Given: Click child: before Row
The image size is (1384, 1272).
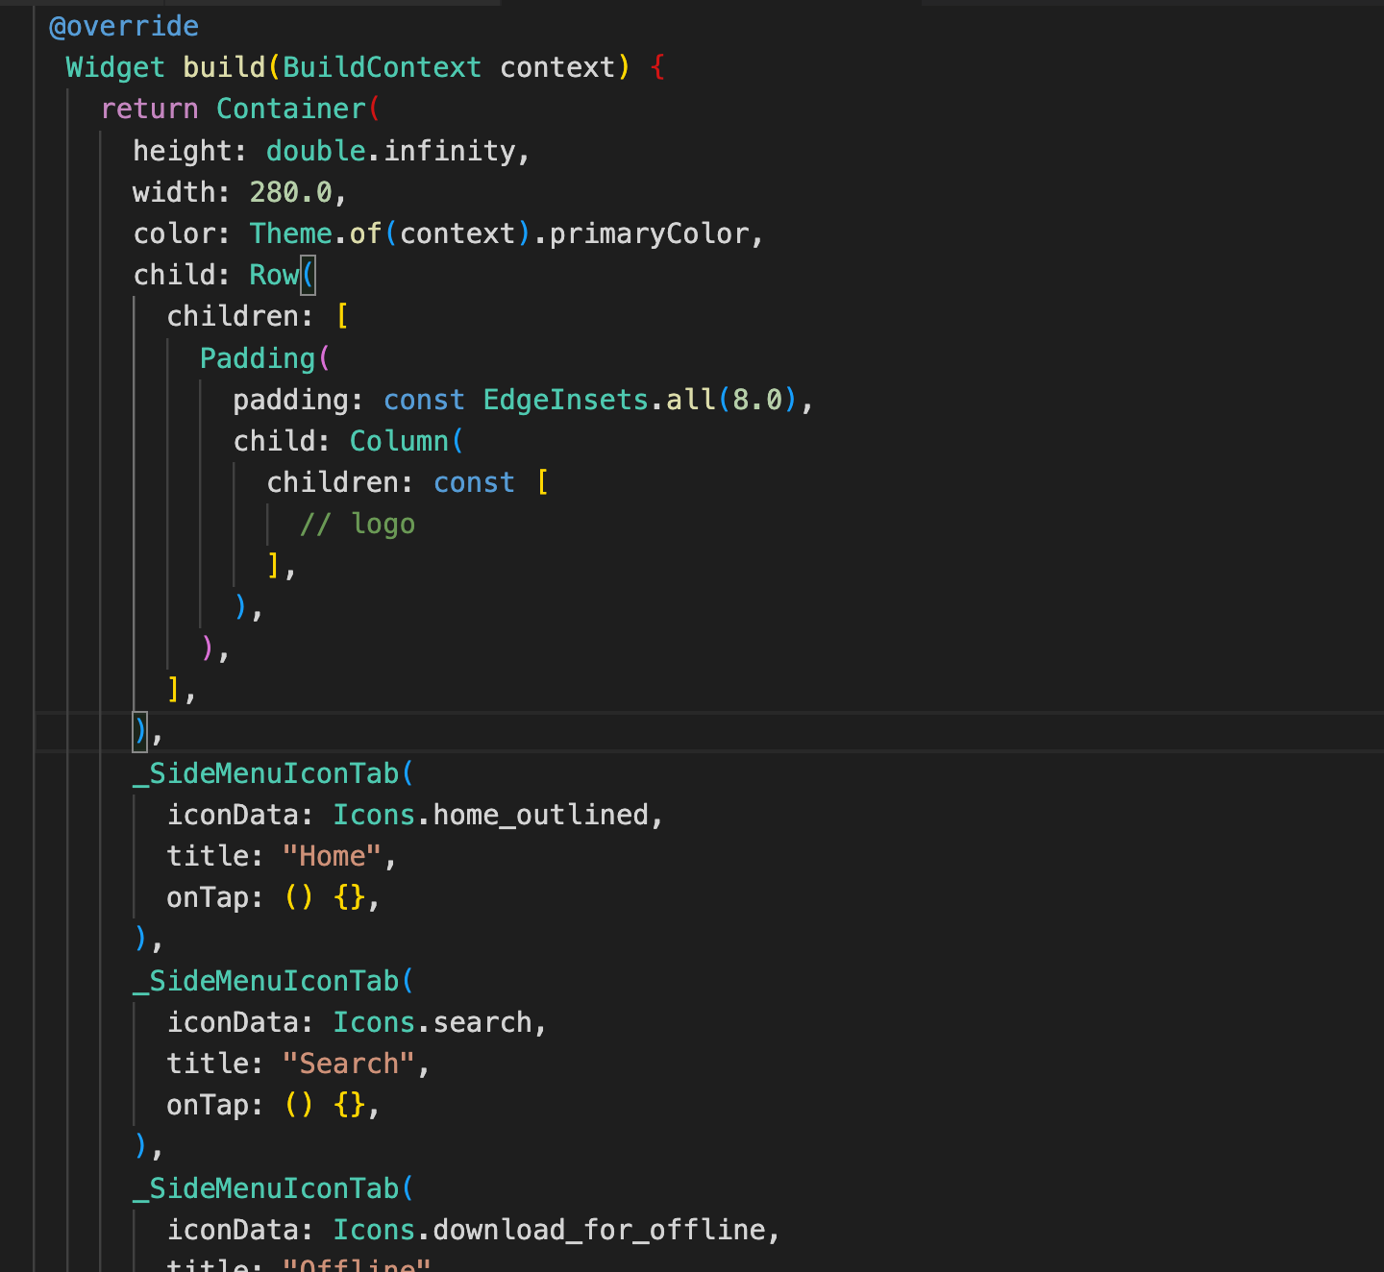Looking at the screenshot, I should pyautogui.click(x=182, y=275).
